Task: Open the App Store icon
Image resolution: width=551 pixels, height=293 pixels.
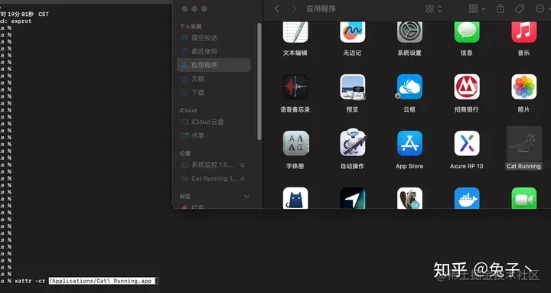Action: click(409, 143)
